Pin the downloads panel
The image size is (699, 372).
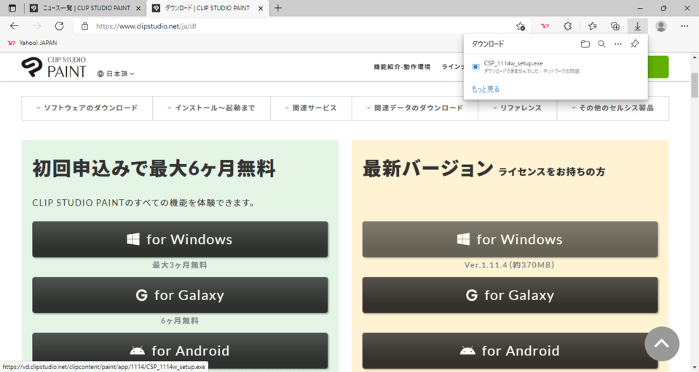(x=634, y=44)
